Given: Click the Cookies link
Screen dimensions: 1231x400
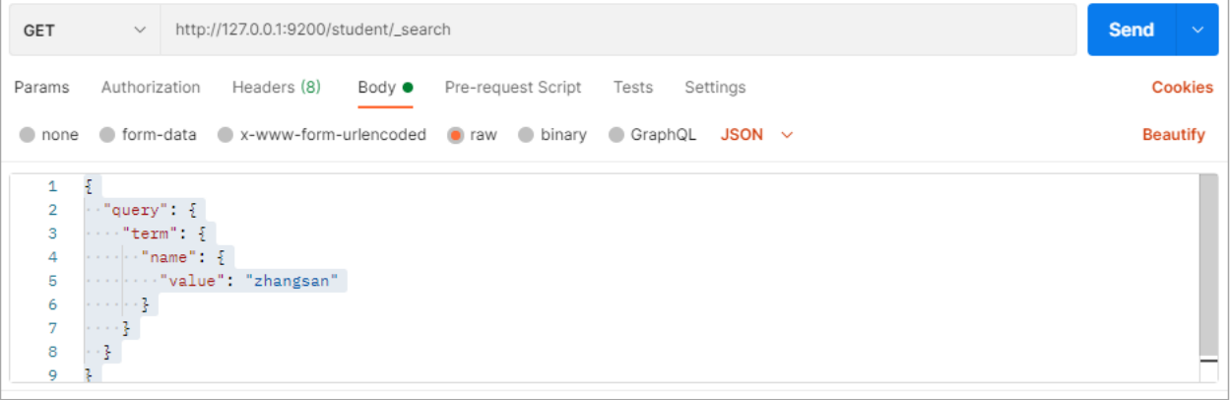Looking at the screenshot, I should click(x=1182, y=88).
